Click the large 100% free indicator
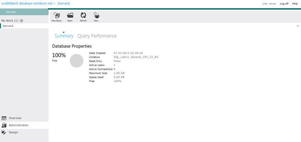The height and width of the screenshot is (142, 301). (59, 55)
